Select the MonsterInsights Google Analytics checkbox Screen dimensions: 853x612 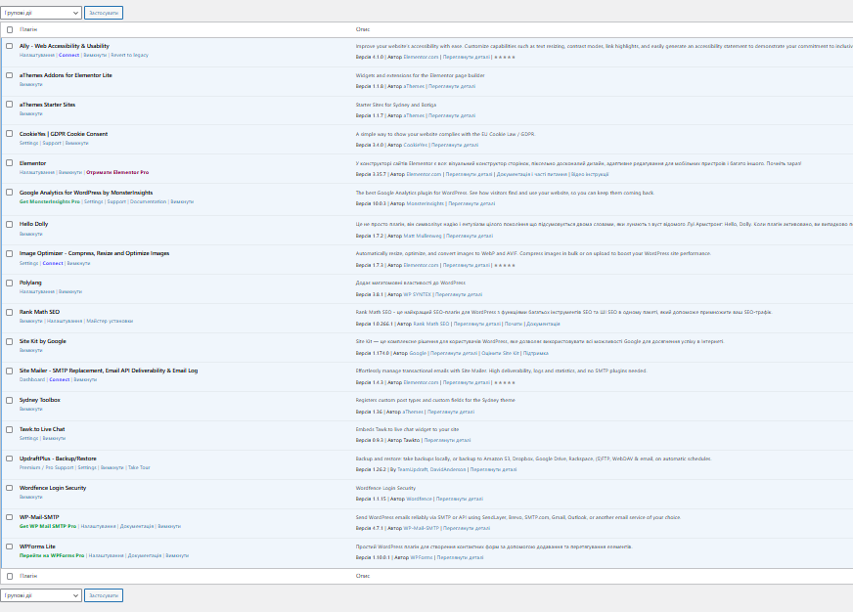9,193
